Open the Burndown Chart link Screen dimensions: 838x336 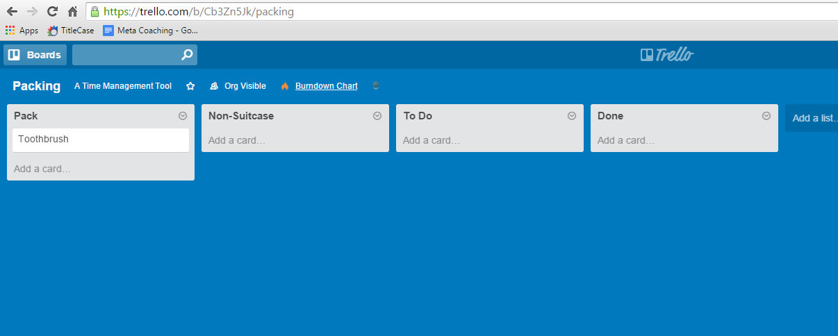coord(326,86)
